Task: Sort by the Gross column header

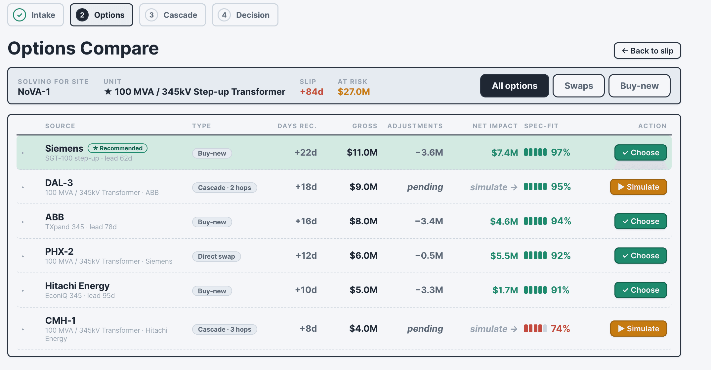Action: (365, 126)
